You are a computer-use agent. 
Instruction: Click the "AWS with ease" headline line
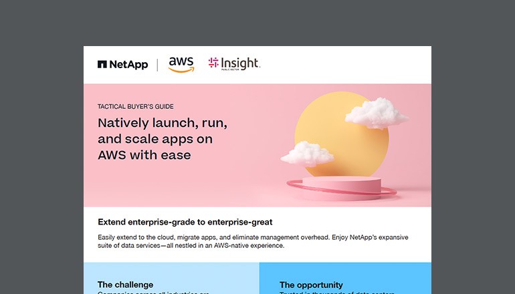coord(144,155)
